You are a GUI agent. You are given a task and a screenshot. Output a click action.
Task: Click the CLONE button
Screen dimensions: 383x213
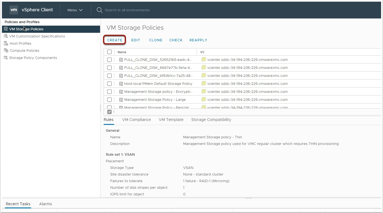[156, 40]
